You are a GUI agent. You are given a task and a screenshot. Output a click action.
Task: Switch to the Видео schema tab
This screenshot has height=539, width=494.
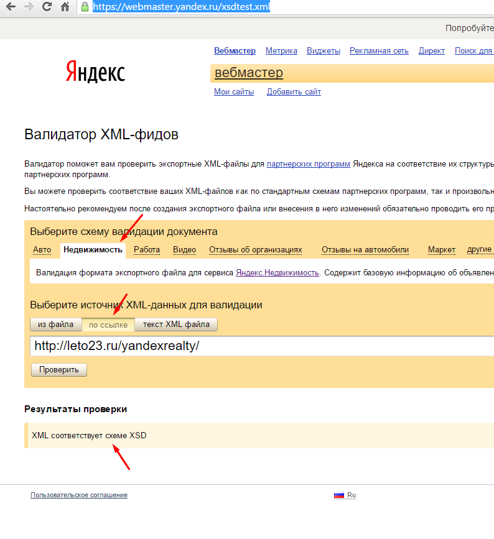pyautogui.click(x=184, y=250)
